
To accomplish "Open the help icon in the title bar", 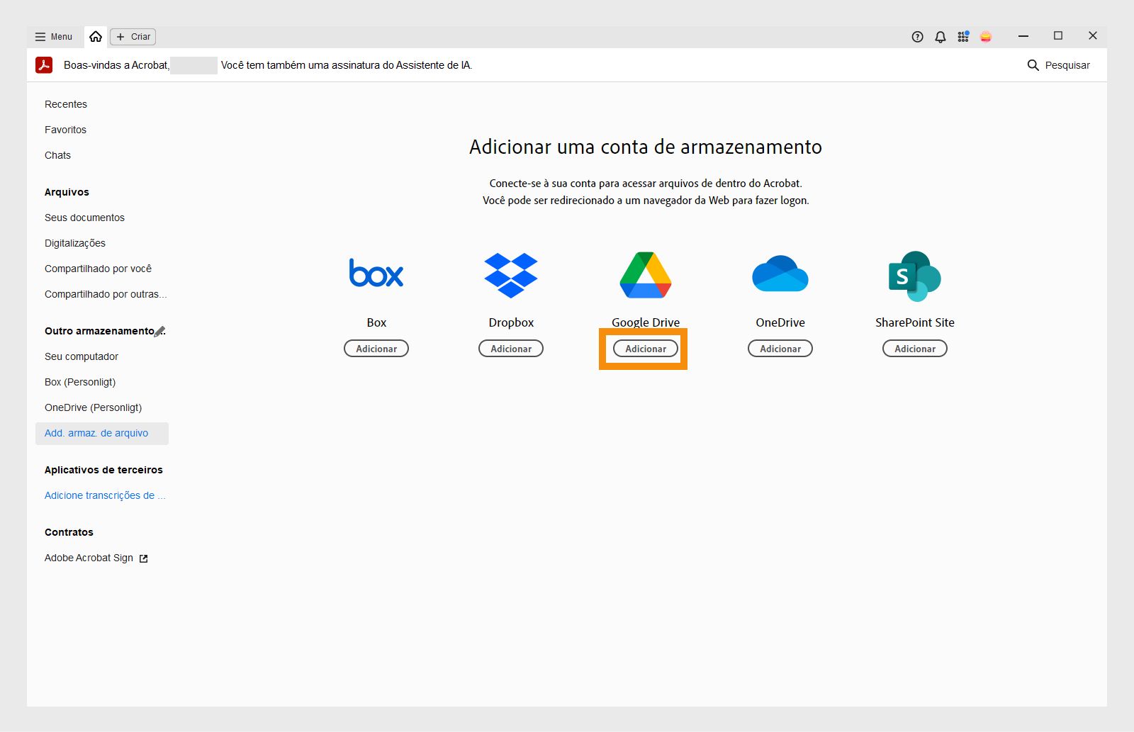I will click(916, 36).
